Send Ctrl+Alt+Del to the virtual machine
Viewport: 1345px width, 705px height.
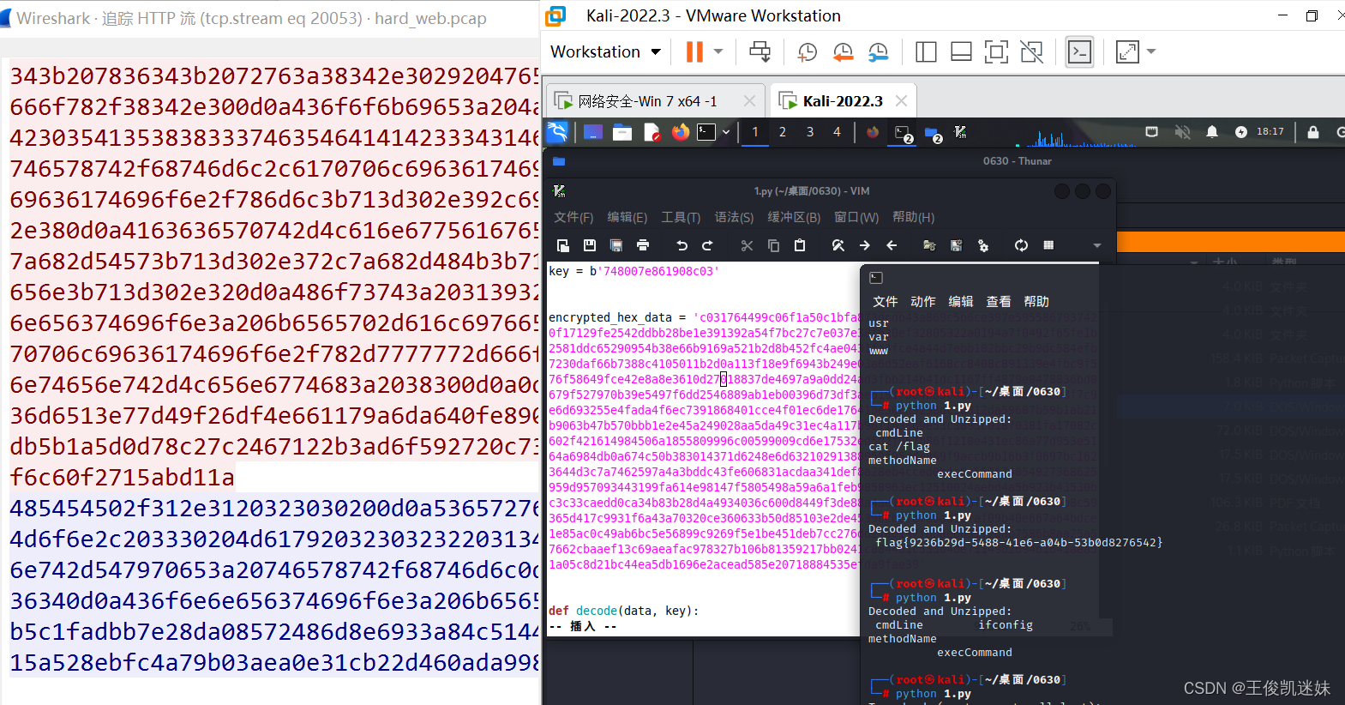coord(760,52)
